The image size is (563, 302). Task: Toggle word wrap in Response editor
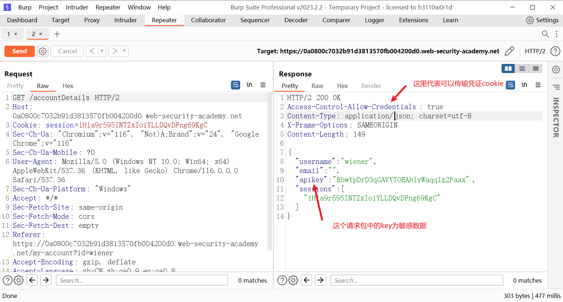coord(510,85)
